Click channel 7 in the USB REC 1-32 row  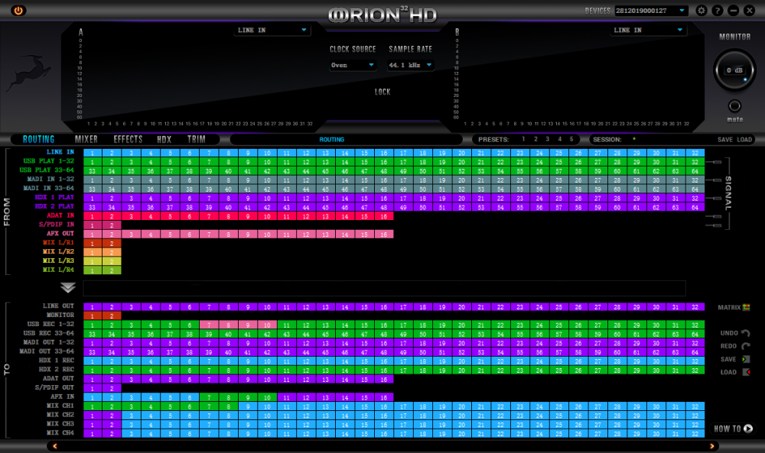pos(209,325)
